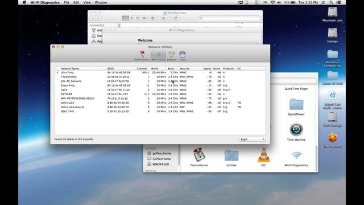Select the document icon on the desktop
The image size is (364, 205).
[x=332, y=96]
